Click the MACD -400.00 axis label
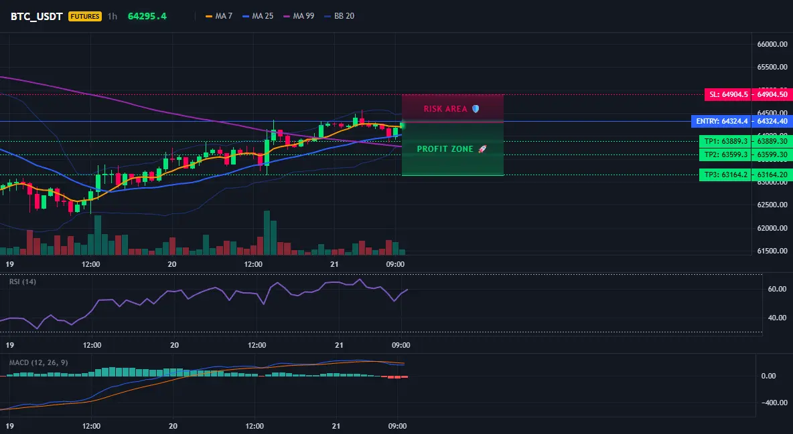Screen dimensions: 793x434 774,403
